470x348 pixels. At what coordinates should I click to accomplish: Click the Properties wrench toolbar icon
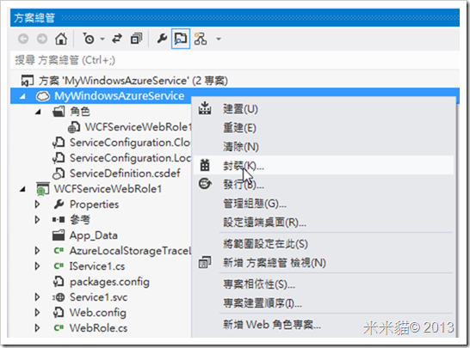162,39
